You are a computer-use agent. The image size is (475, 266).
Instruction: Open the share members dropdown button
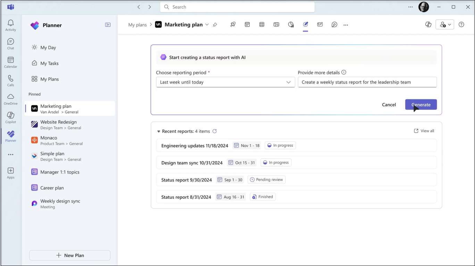(445, 25)
